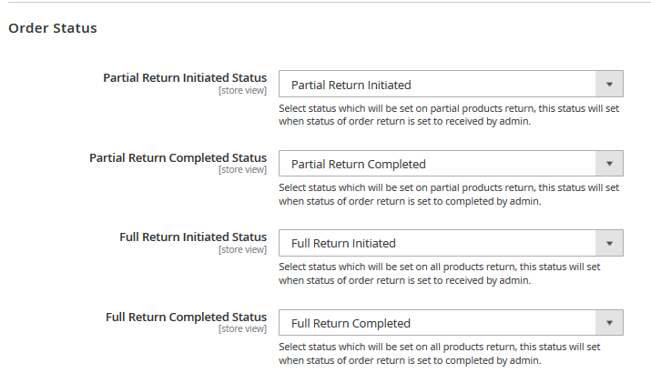Screen dimensions: 651x383
Task: Click the Full Return Completed Status label
Action: click(186, 317)
